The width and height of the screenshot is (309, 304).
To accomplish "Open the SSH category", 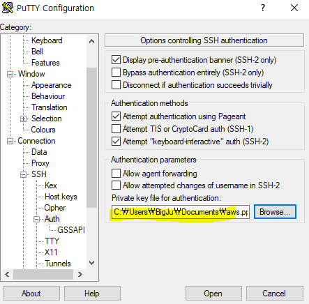I will (39, 174).
